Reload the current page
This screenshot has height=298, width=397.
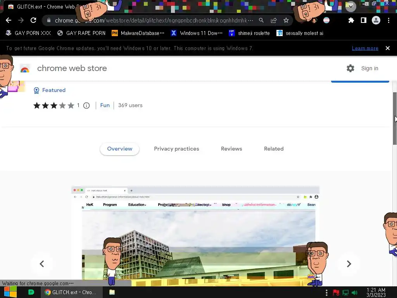(33, 20)
